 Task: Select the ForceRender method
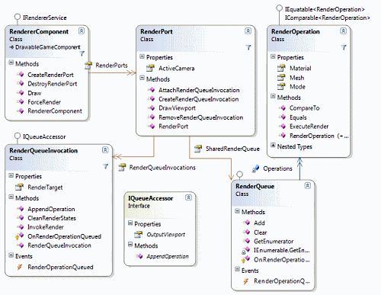44,102
